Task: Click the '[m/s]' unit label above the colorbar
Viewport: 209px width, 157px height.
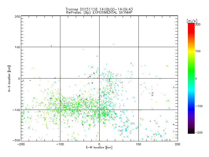Action: pos(192,21)
